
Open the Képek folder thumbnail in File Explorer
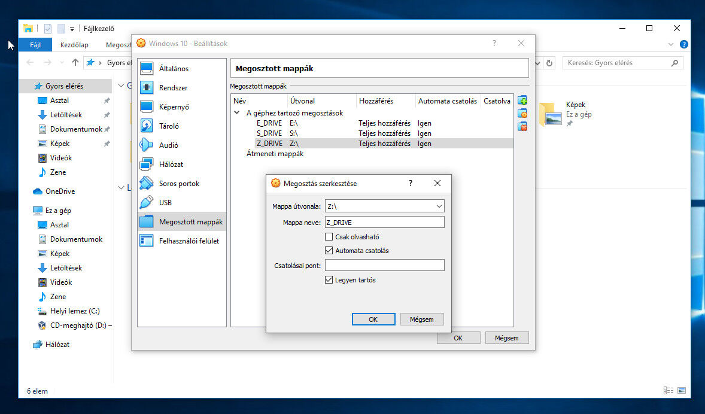coord(551,114)
